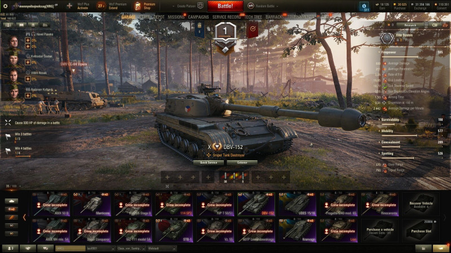Viewport: 451px width, 253px height.
Task: Click the Spotting progress bar
Action: click(x=398, y=158)
